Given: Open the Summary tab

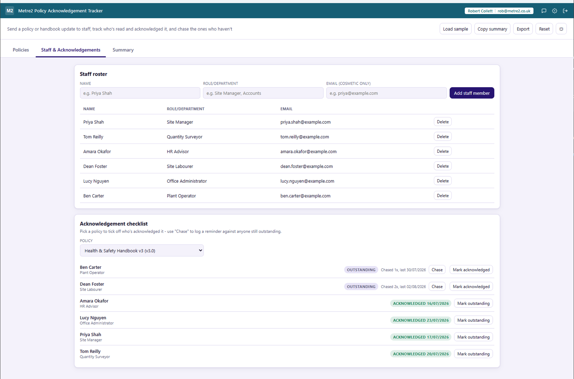Looking at the screenshot, I should [123, 50].
